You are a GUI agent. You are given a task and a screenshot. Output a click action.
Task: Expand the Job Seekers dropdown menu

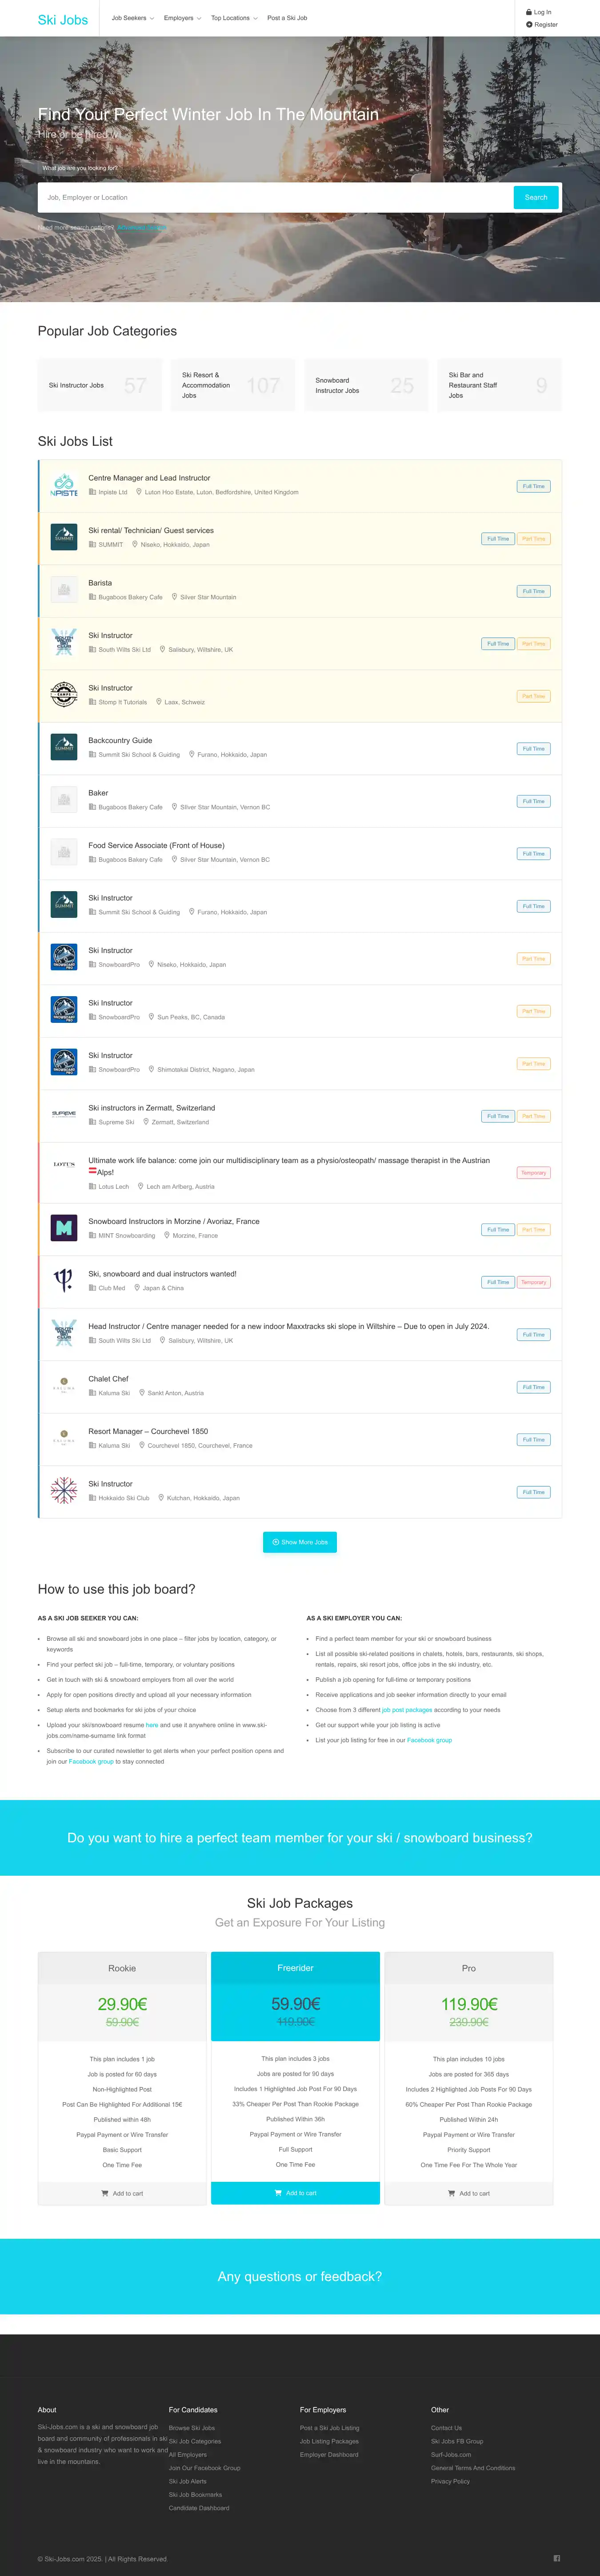[132, 18]
